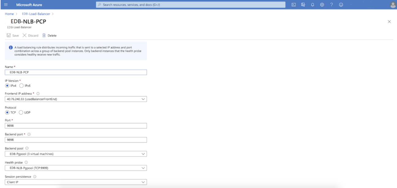Open the feedback smiley icon
This screenshot has height=188, width=397.
point(341,5)
